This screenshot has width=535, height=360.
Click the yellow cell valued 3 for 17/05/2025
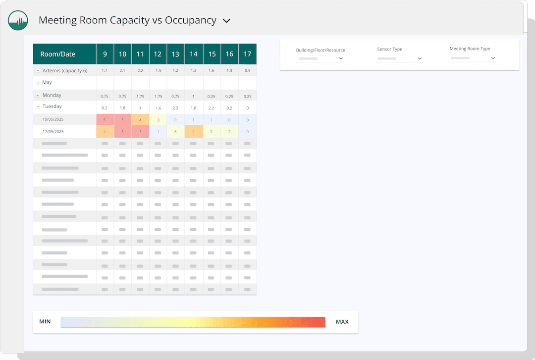coord(175,131)
